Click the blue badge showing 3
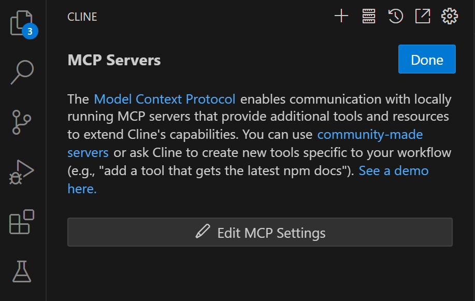The width and height of the screenshot is (475, 301). 30,31
